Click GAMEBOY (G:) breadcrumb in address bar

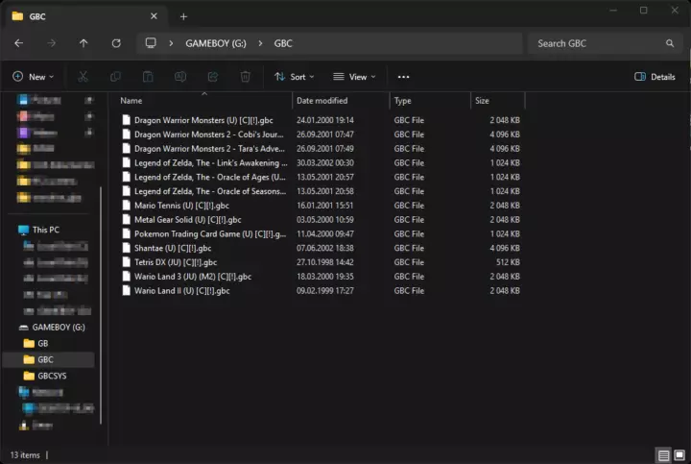tap(216, 43)
